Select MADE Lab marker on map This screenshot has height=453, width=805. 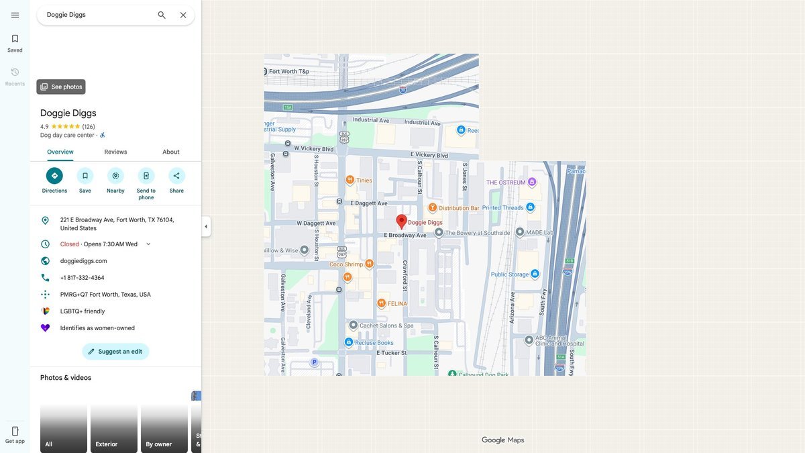pyautogui.click(x=519, y=232)
